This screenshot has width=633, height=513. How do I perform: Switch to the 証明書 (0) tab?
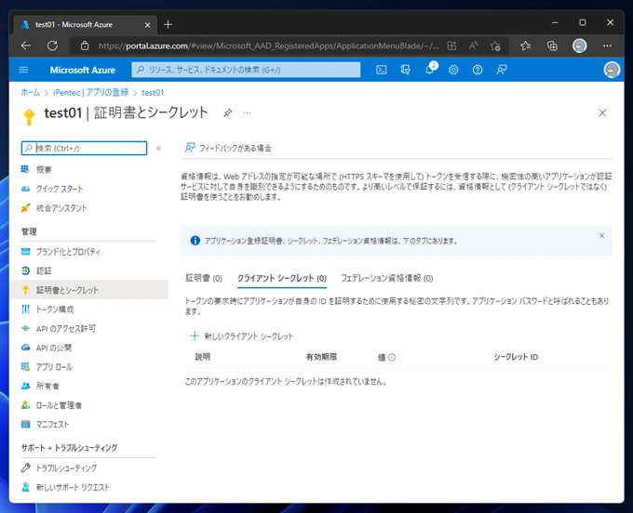point(204,278)
